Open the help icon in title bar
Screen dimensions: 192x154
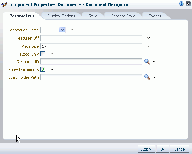point(181,4)
